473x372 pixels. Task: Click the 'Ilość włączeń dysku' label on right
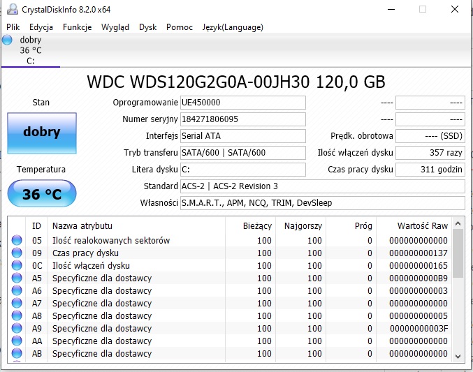[x=355, y=153]
